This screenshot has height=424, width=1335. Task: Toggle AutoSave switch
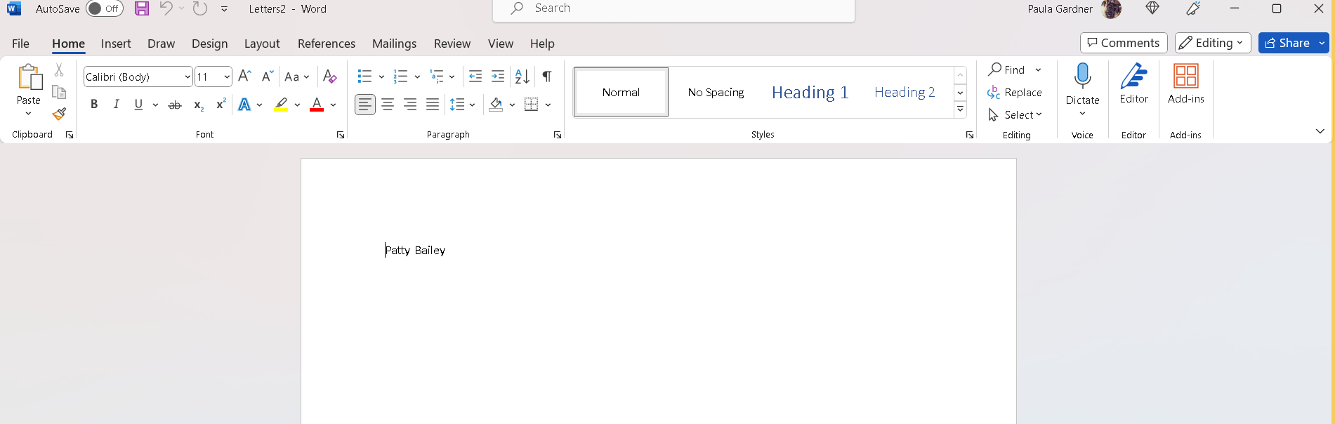(104, 8)
